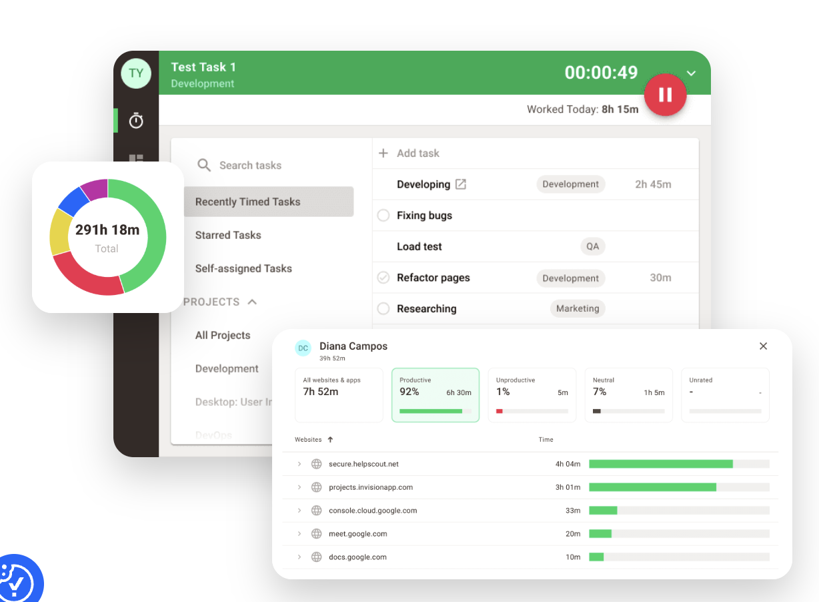Pause the running timer with red button
Image resolution: width=819 pixels, height=602 pixels.
click(x=665, y=95)
